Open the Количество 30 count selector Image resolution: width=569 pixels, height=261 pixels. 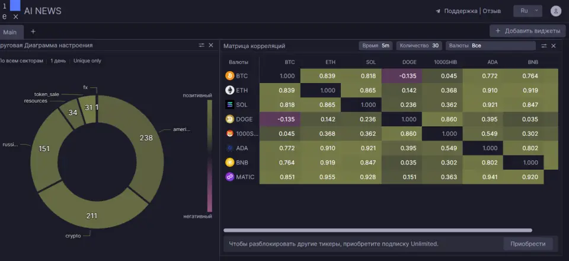(x=419, y=46)
